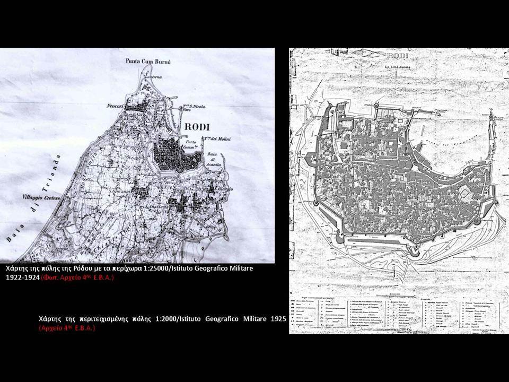Click the RODI title on right map

point(398,56)
